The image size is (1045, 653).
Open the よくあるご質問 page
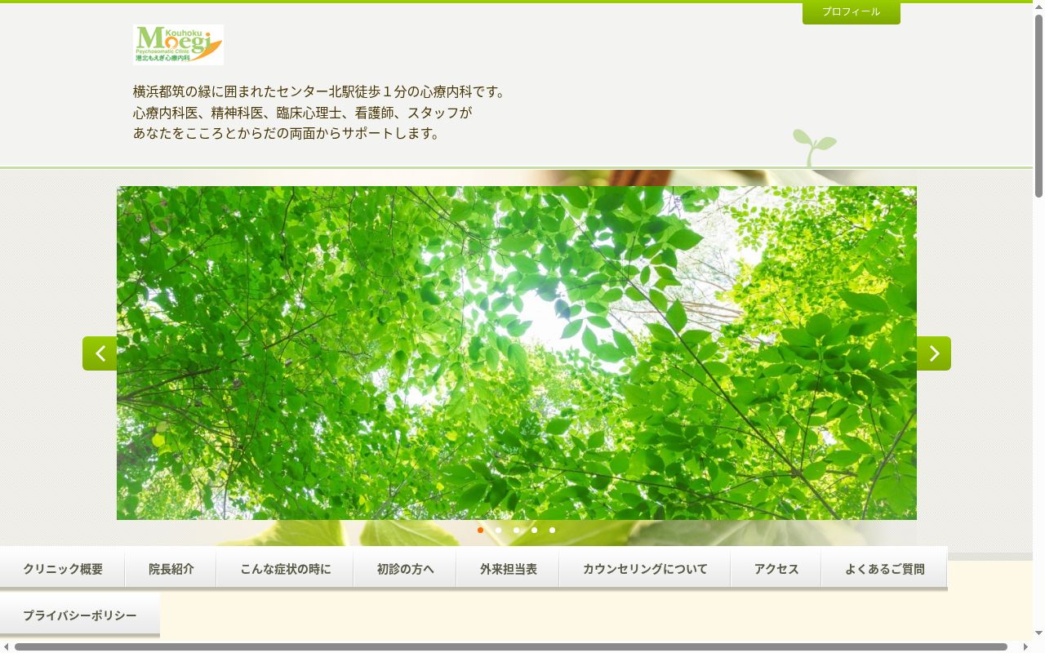click(884, 568)
